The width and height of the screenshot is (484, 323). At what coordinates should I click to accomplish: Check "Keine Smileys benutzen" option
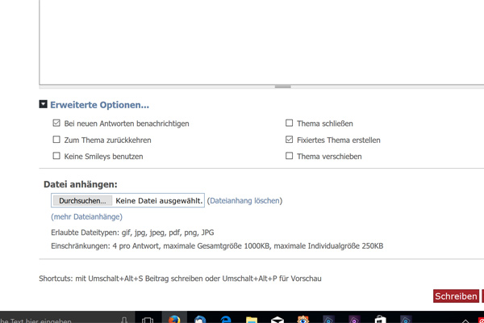[x=56, y=156]
